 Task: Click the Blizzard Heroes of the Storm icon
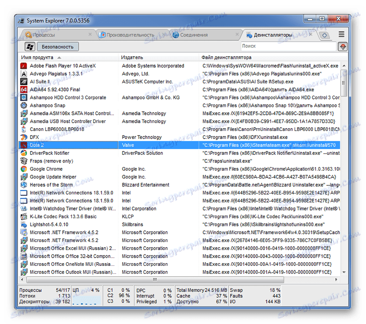tap(24, 185)
